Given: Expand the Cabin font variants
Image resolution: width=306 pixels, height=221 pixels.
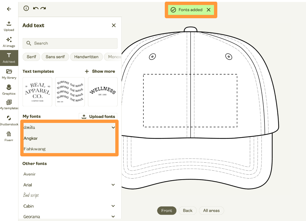Looking at the screenshot, I should (x=113, y=206).
